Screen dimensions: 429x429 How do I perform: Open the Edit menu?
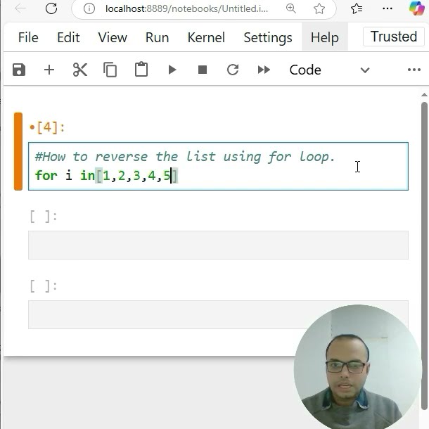click(68, 37)
